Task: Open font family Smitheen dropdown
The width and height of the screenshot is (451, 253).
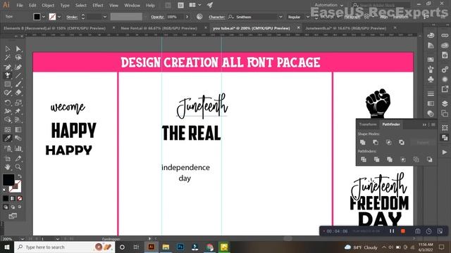Action: tap(280, 17)
